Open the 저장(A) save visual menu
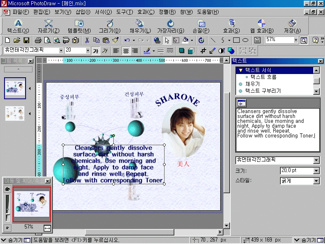 [x=292, y=26]
